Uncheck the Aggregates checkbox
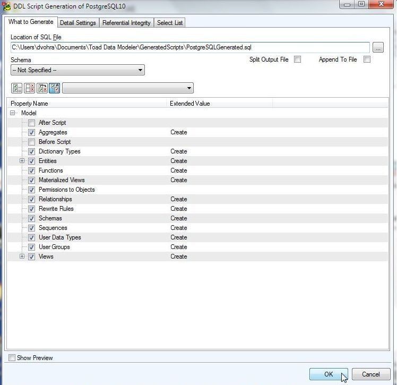This screenshot has width=397, height=385. coord(31,132)
